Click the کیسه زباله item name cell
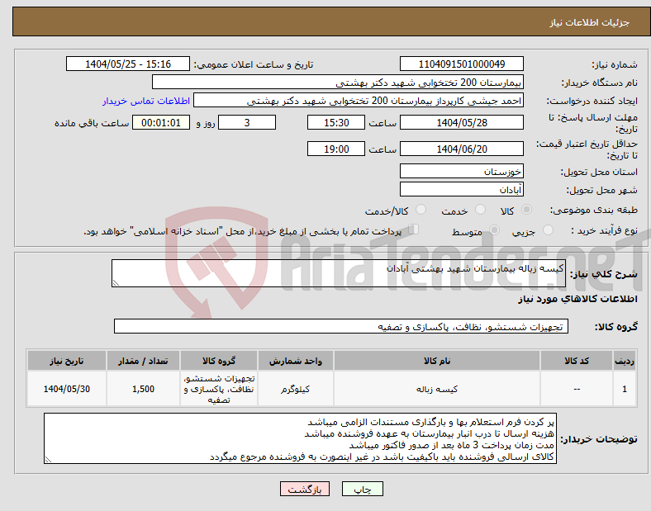The width and height of the screenshot is (651, 511). pos(437,389)
